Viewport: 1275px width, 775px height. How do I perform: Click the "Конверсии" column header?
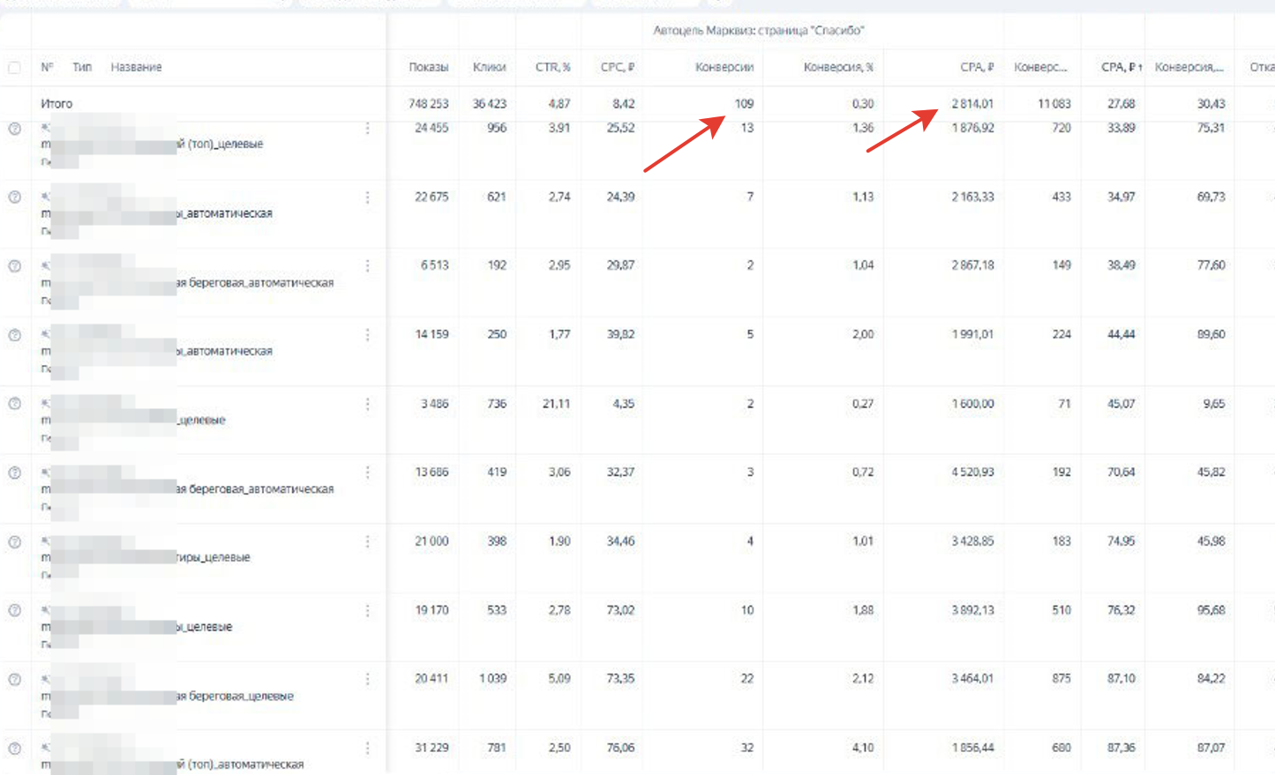click(724, 67)
